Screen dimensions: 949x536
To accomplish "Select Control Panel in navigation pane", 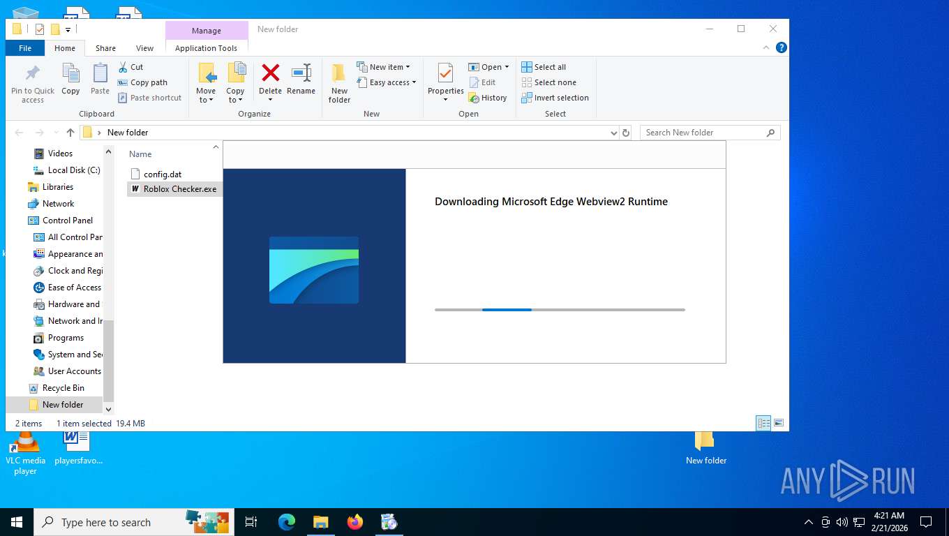I will coord(67,221).
